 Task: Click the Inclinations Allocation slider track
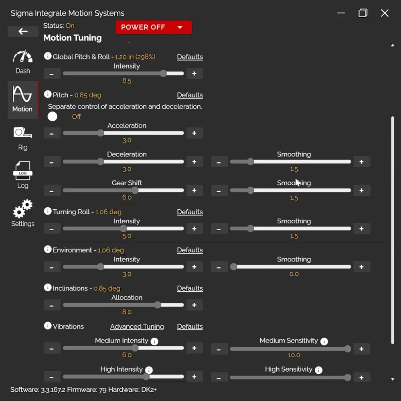[x=123, y=305]
